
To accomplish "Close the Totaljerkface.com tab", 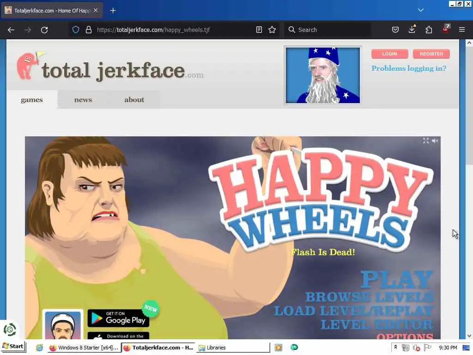I will pyautogui.click(x=96, y=10).
